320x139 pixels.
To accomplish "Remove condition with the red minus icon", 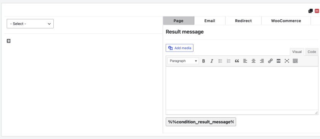I will tap(317, 11).
